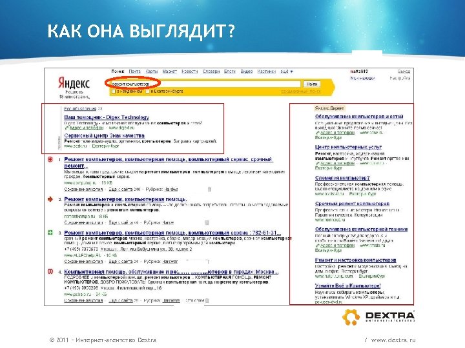
Task: Open Карты in Yandex navigation
Action: [x=152, y=72]
